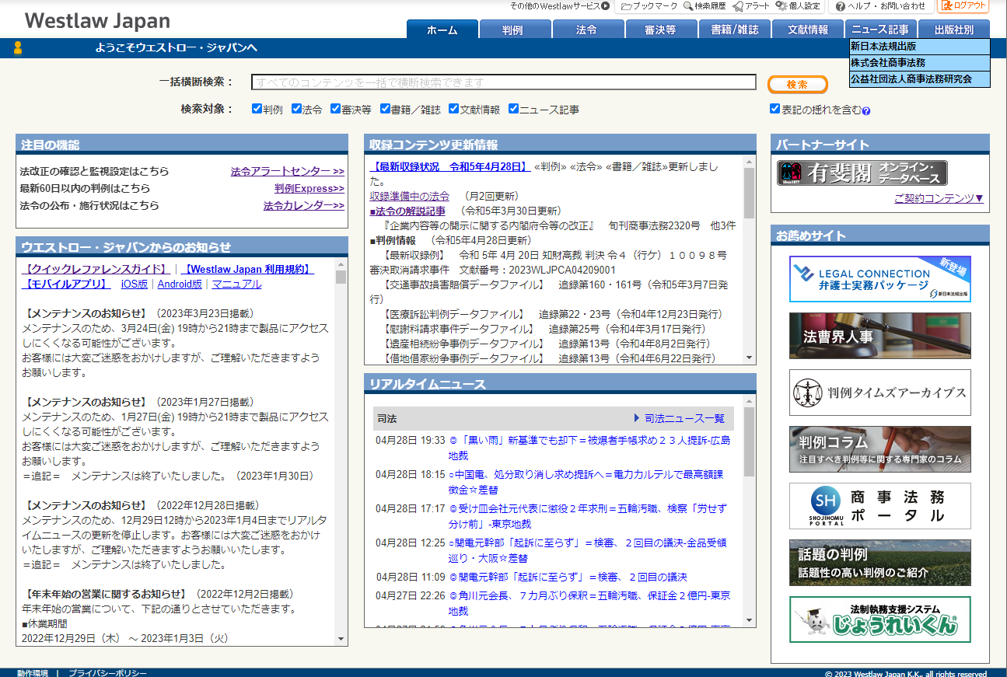Click the Westlaw Japan logo
This screenshot has width=1007, height=677.
click(x=97, y=20)
